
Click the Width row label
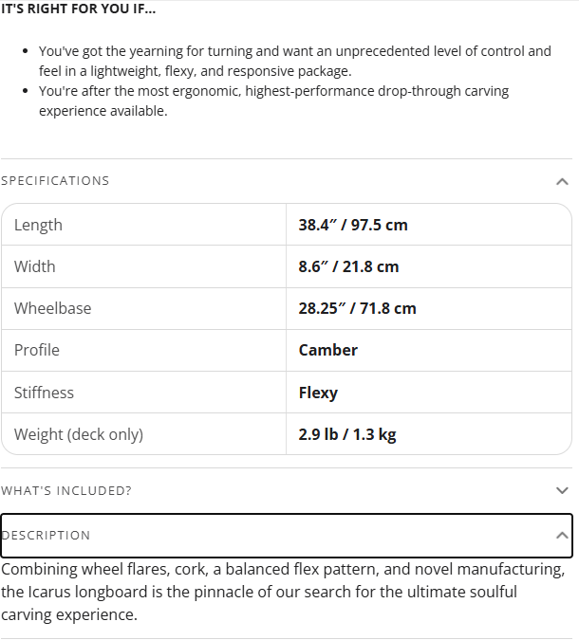[x=35, y=266]
